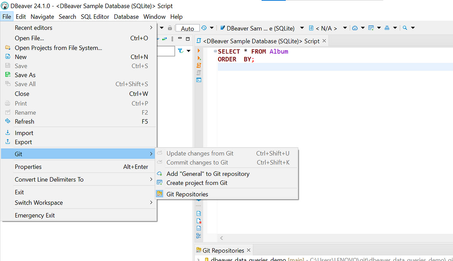Screen dimensions: 453x261
Task: Collapse the SELECT statement fold marker
Action: tap(215, 51)
